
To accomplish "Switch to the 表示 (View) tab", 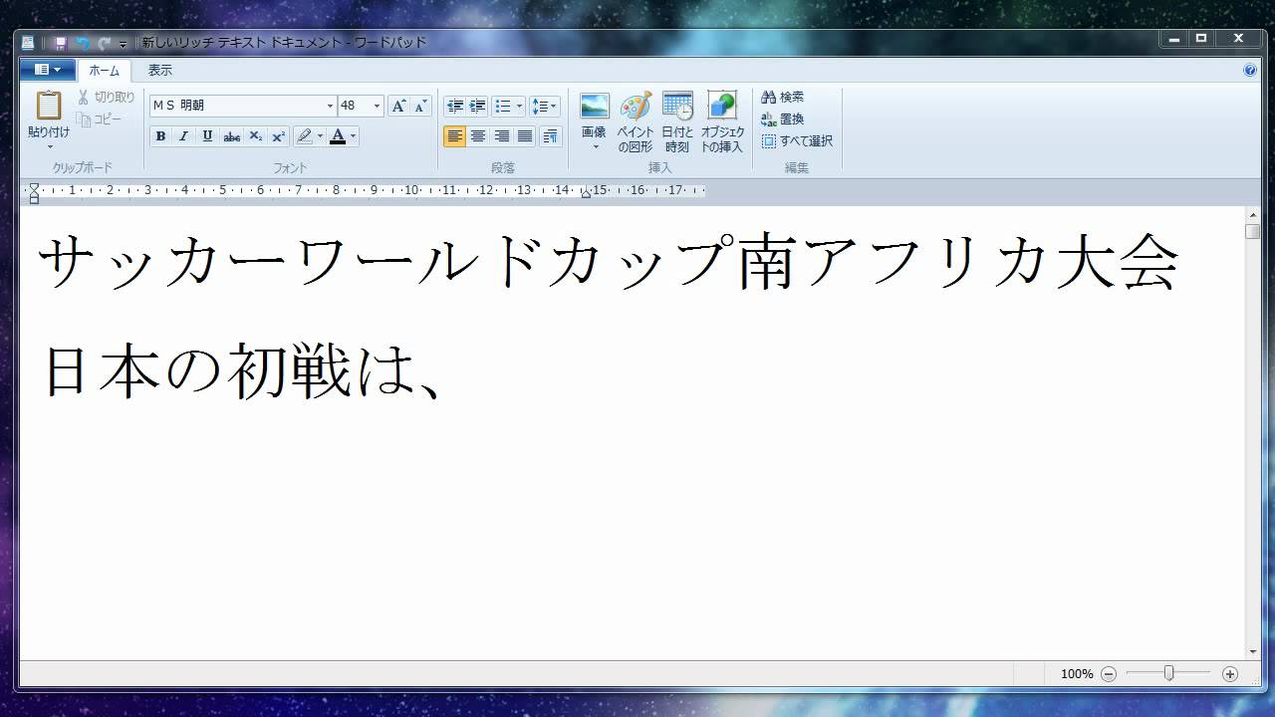I will (159, 70).
